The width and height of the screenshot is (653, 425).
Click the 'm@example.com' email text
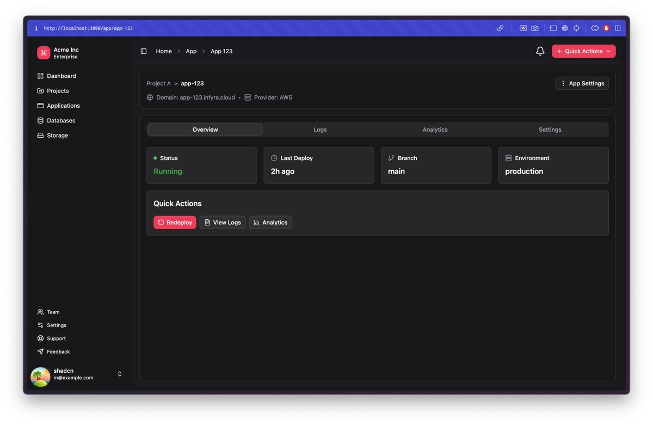tap(73, 378)
